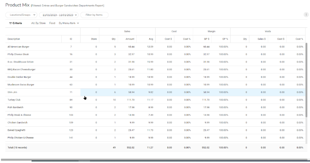The width and height of the screenshot is (310, 163).
Task: Expand the Locations/Groups dropdown
Action: click(21, 15)
